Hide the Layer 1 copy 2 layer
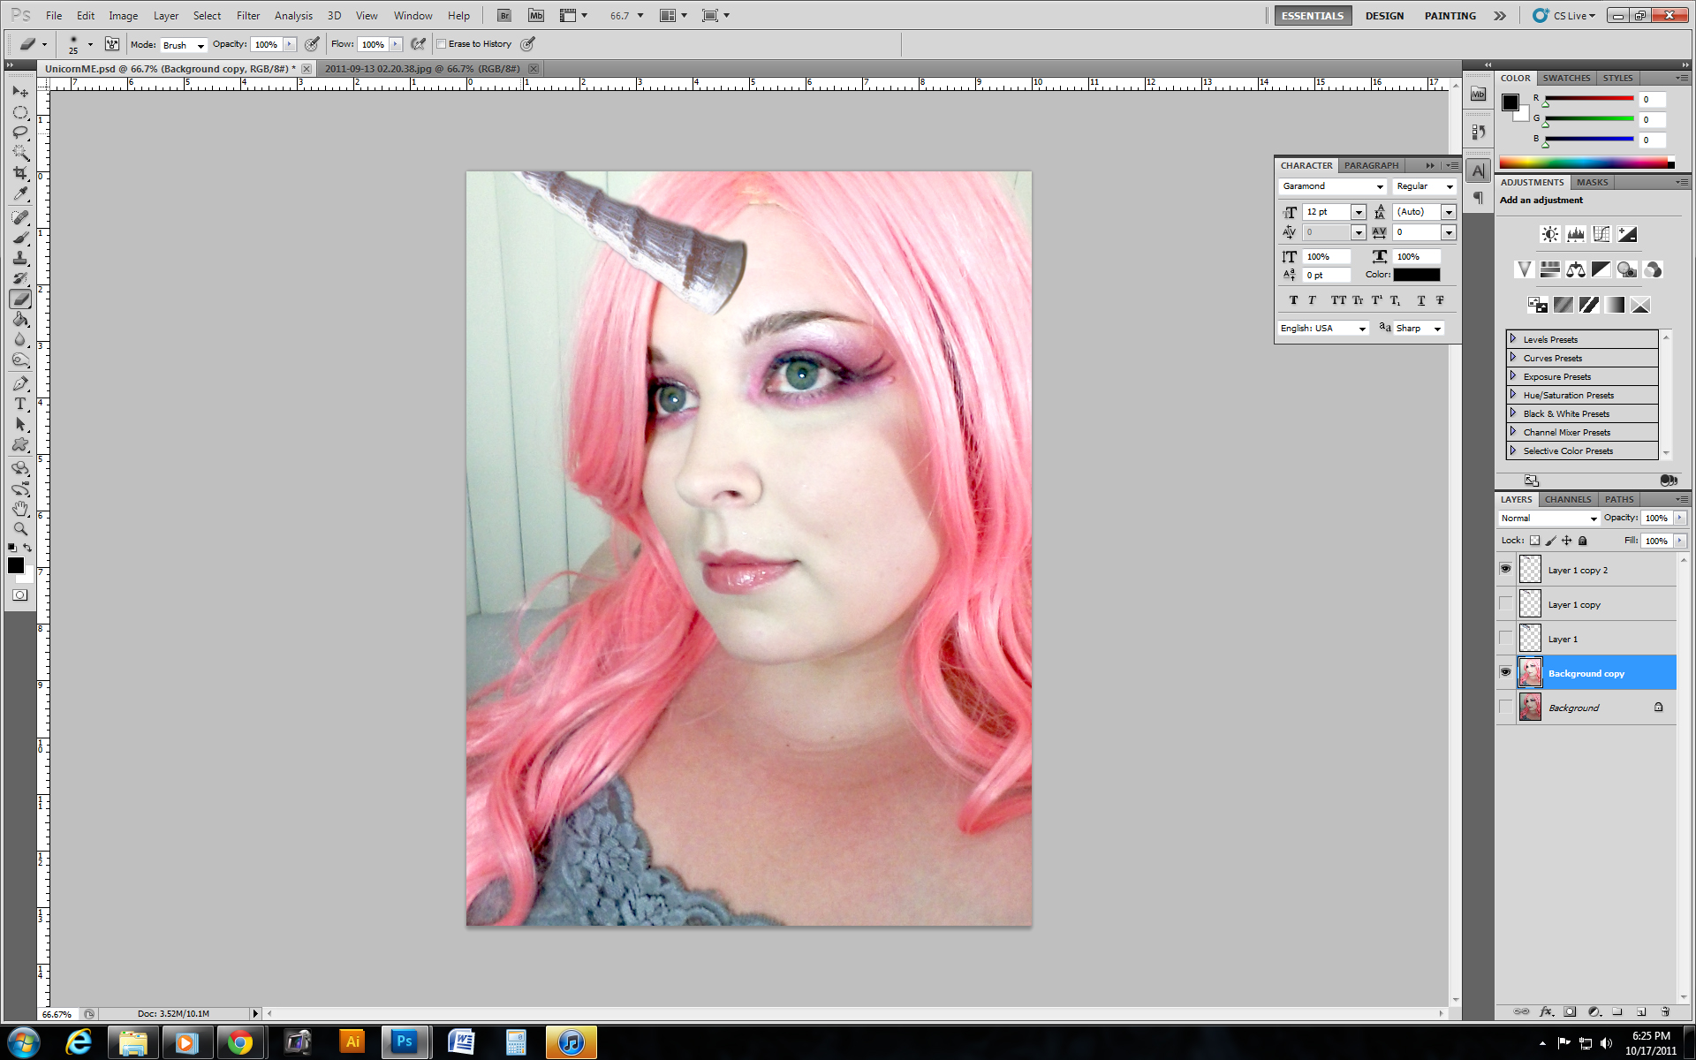The image size is (1696, 1060). click(1505, 569)
